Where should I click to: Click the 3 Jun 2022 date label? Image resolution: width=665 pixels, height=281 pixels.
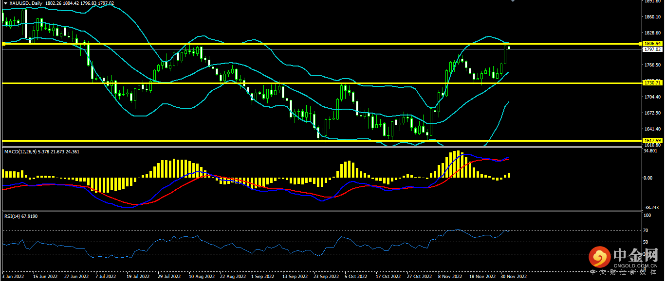coord(13,277)
